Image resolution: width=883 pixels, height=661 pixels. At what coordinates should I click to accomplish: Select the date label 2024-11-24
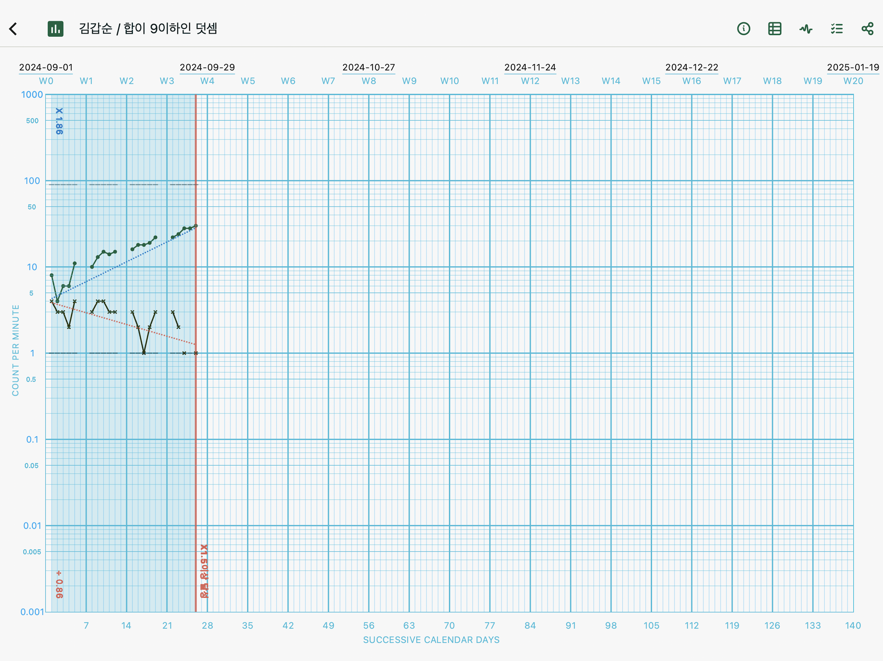530,67
